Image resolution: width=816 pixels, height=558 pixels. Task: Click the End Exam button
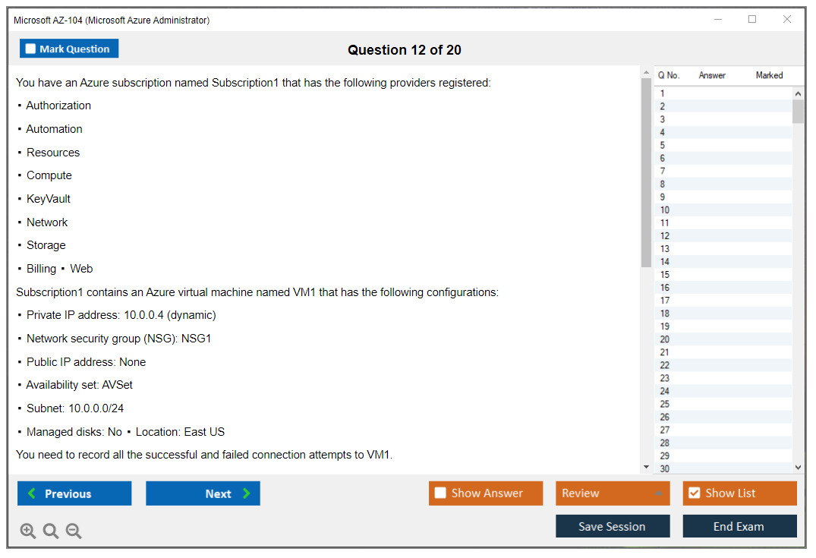739,526
